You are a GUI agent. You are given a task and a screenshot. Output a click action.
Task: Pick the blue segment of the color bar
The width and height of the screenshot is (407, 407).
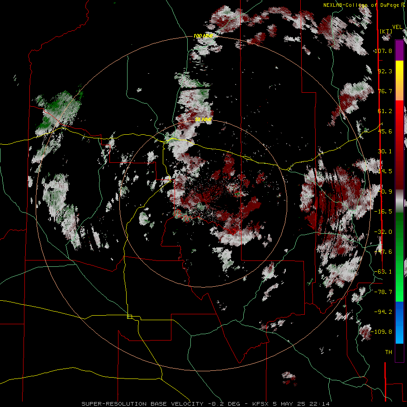[x=399, y=322]
